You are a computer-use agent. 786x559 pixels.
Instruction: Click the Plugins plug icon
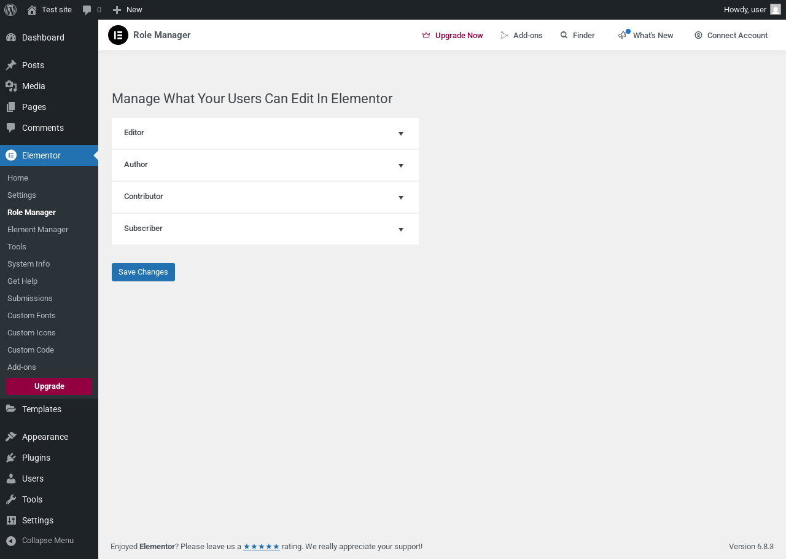click(11, 458)
